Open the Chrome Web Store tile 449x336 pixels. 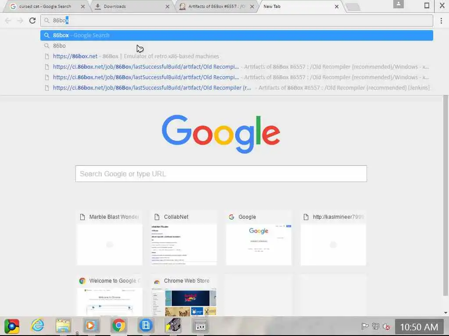184,295
